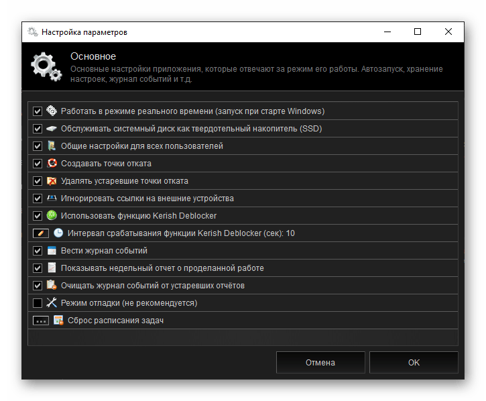Click tools icon for debug mode

(x=52, y=302)
